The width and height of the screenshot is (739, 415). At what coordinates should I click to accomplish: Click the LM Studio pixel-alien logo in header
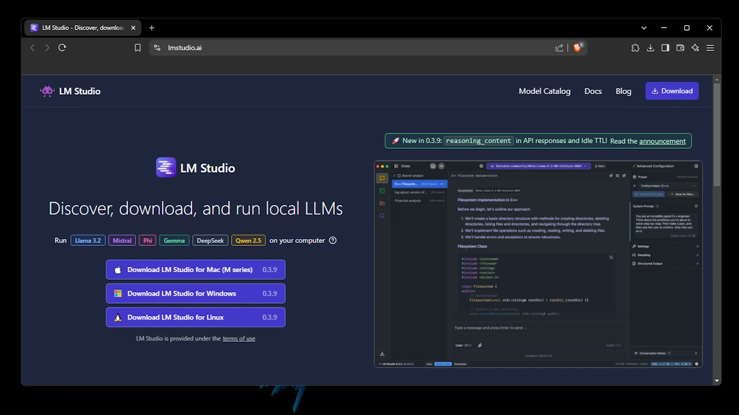(47, 91)
